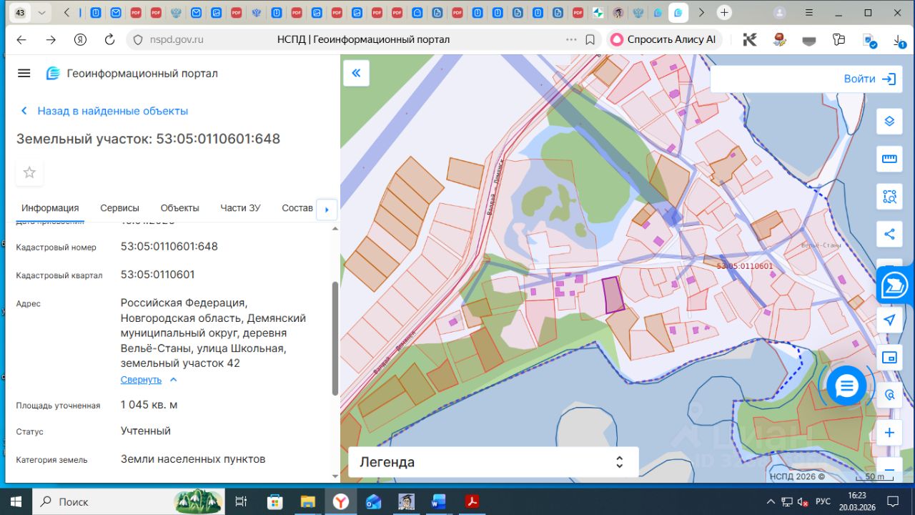Open the blue chat support bubble
Image resolution: width=915 pixels, height=515 pixels.
tap(846, 386)
